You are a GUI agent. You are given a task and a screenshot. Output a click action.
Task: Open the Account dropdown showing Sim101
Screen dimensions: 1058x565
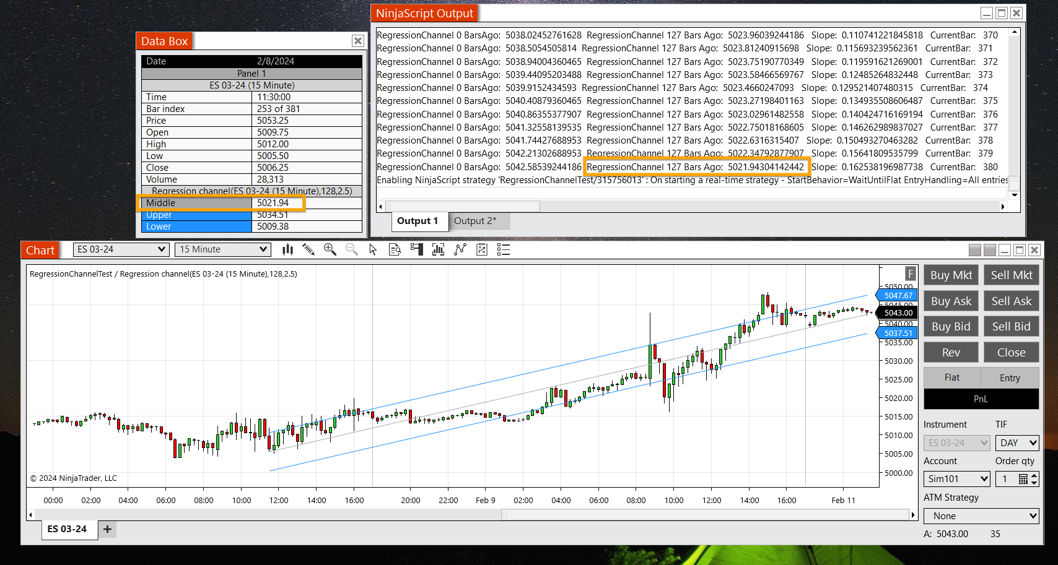pos(957,479)
